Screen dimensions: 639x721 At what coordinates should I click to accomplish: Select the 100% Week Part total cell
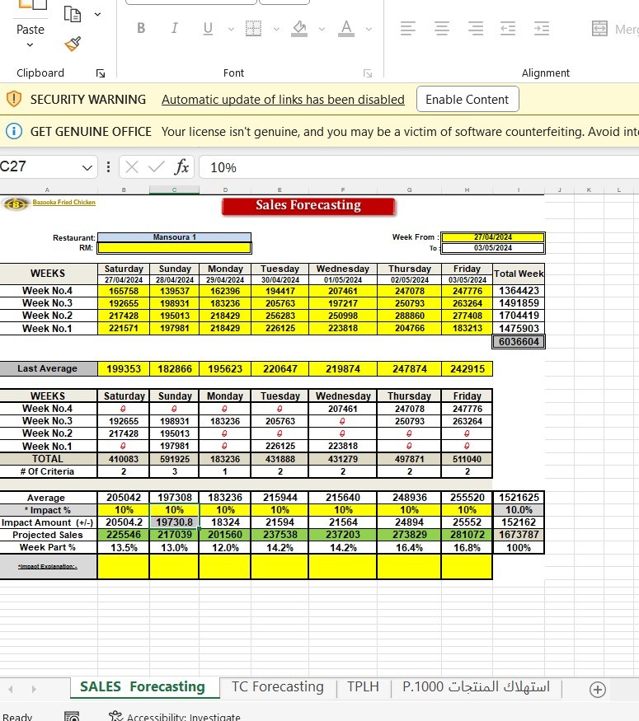tap(519, 548)
